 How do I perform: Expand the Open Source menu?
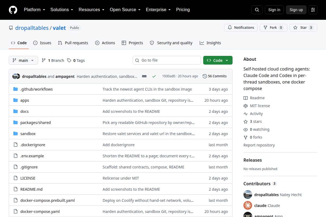pos(125,10)
